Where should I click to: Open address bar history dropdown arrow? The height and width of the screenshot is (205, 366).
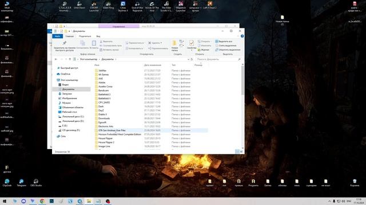click(x=188, y=59)
